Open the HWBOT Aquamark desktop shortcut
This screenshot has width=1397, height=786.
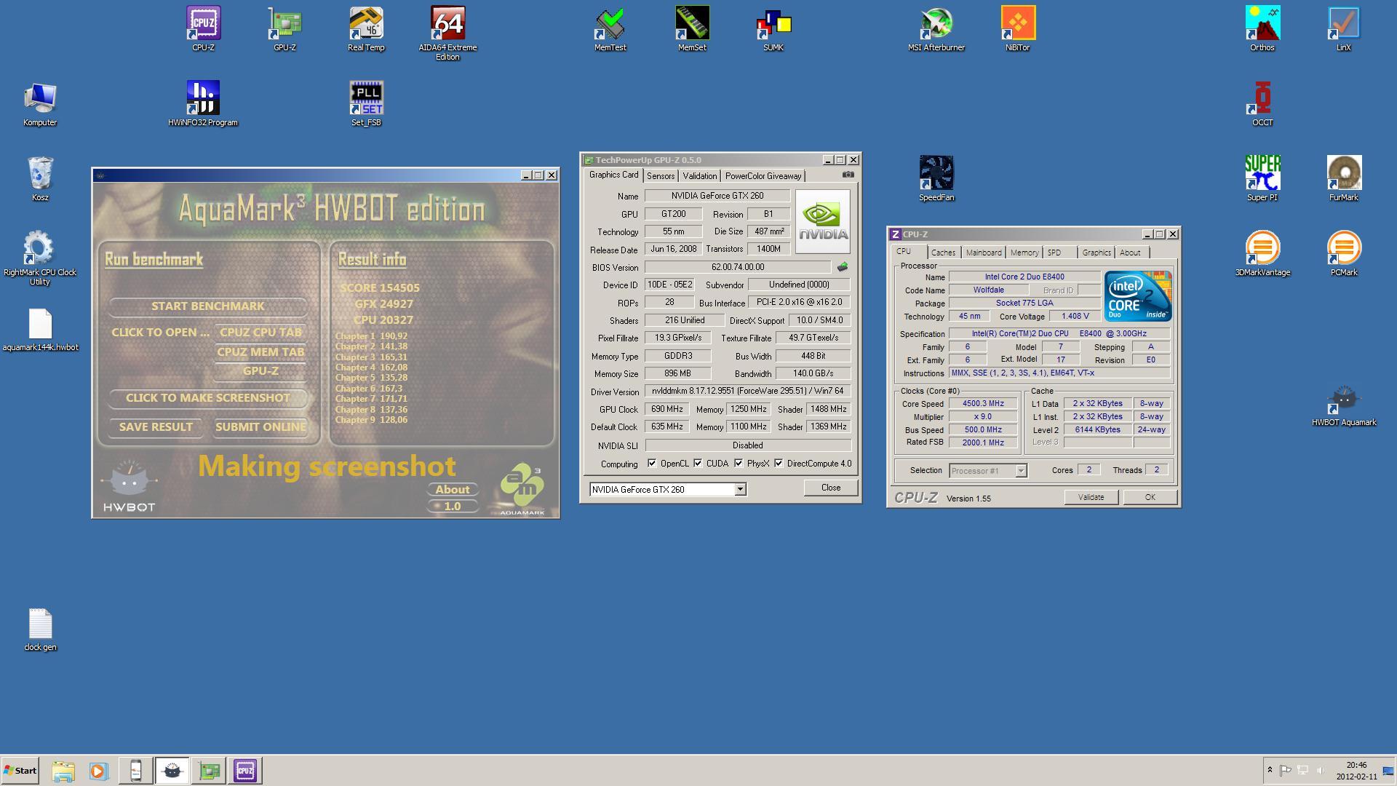pyautogui.click(x=1344, y=404)
